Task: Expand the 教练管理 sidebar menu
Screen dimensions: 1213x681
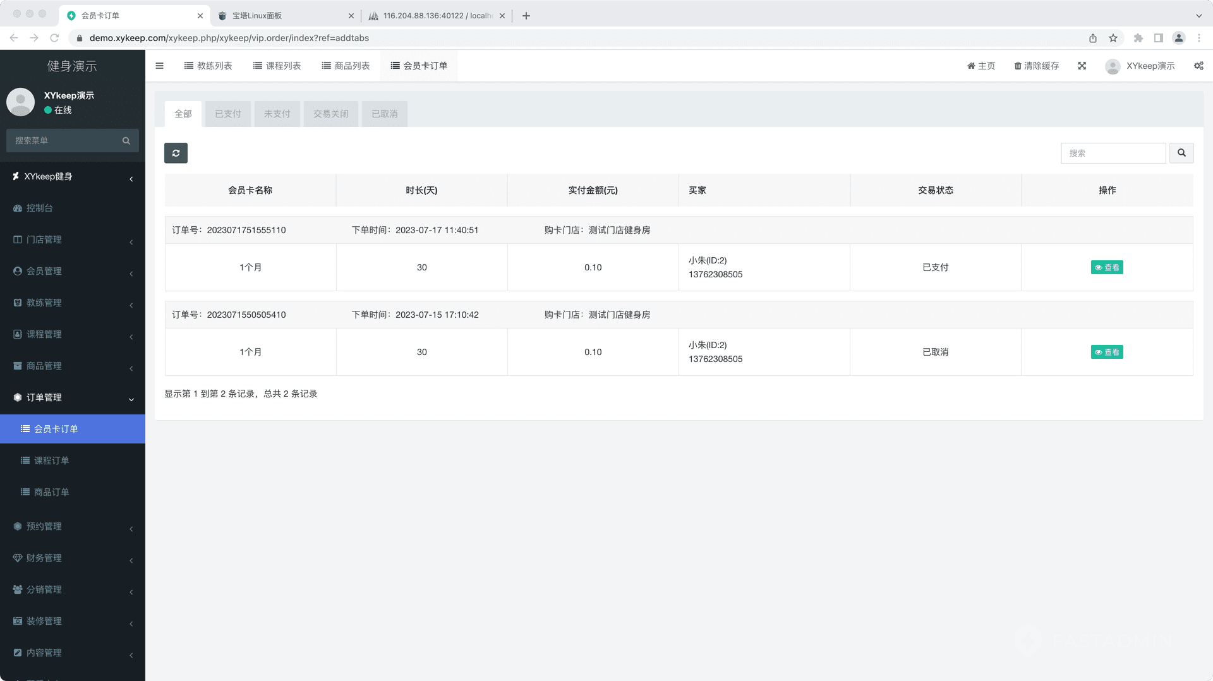Action: point(73,303)
